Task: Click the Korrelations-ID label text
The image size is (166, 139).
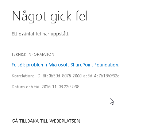Action: click(27, 76)
